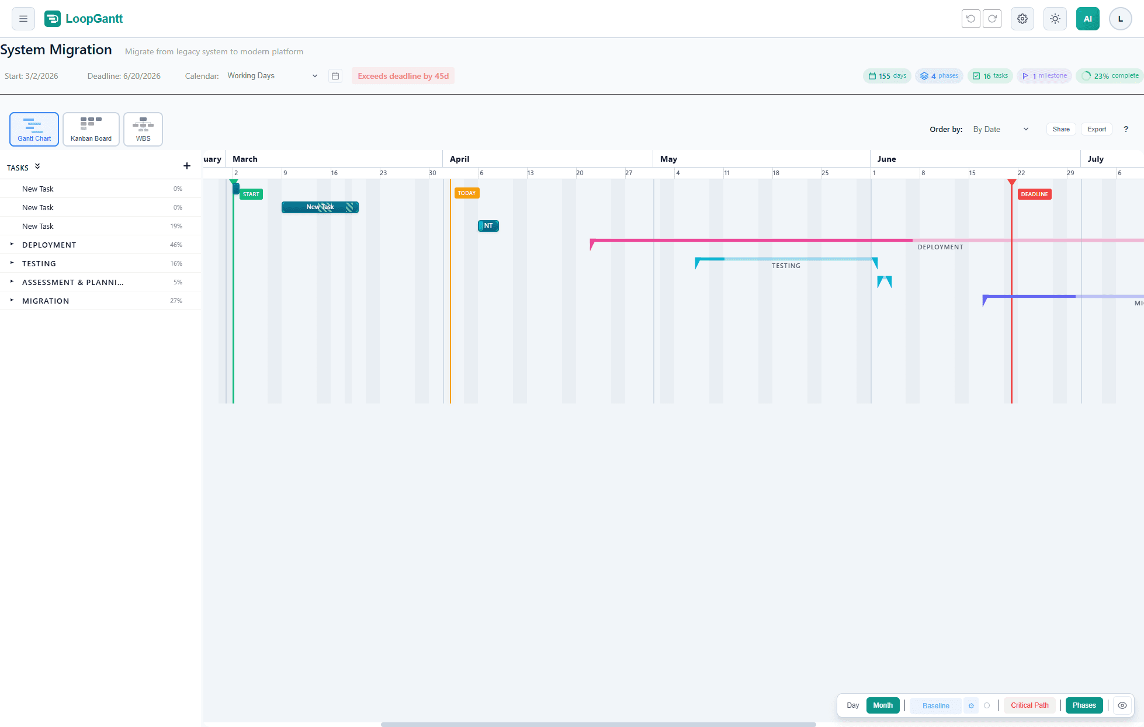
Task: Open the By Date ordering dropdown
Action: (1000, 129)
